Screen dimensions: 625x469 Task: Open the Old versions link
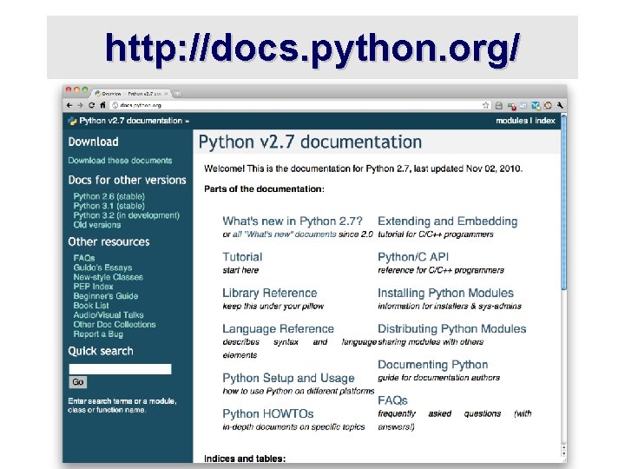pyautogui.click(x=97, y=225)
